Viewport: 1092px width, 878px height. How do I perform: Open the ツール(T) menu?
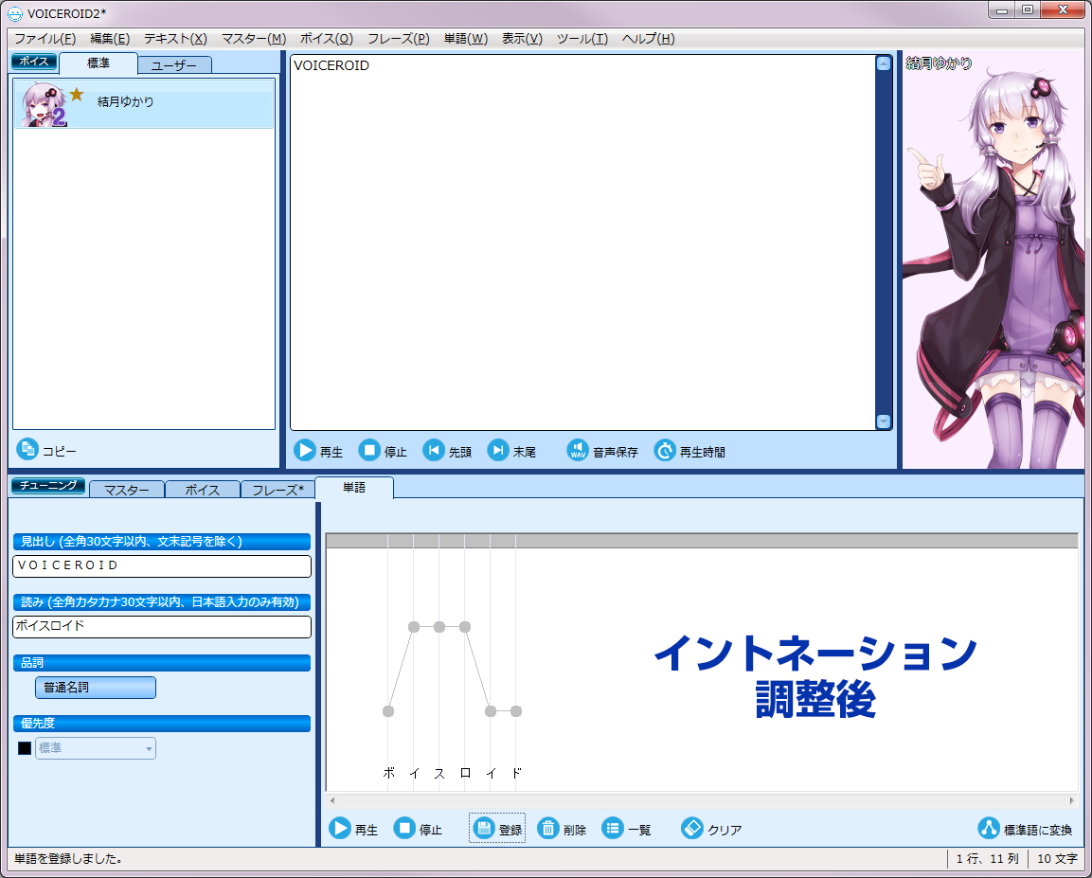point(582,39)
